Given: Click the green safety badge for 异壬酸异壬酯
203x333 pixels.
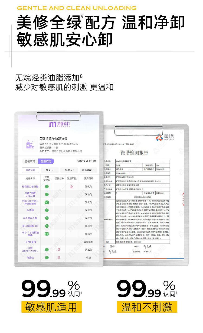Looking at the screenshot, I should (47, 218).
